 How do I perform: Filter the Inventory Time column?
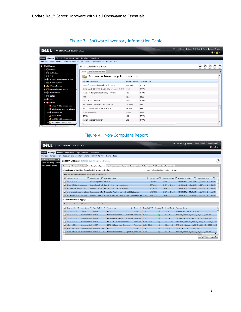(214, 178)
